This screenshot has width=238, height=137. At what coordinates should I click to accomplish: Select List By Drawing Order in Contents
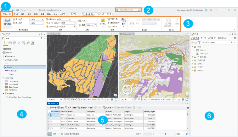click(x=5, y=43)
